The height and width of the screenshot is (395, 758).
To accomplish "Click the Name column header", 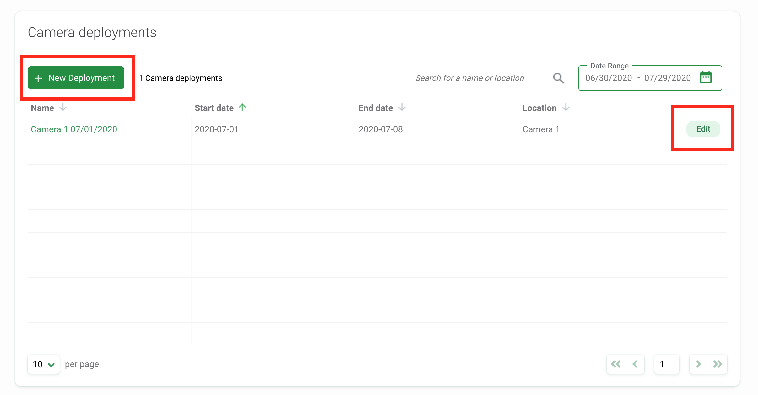I will pos(42,108).
